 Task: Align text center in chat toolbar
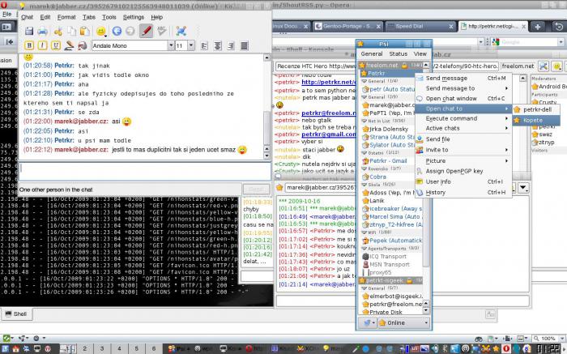[217, 46]
